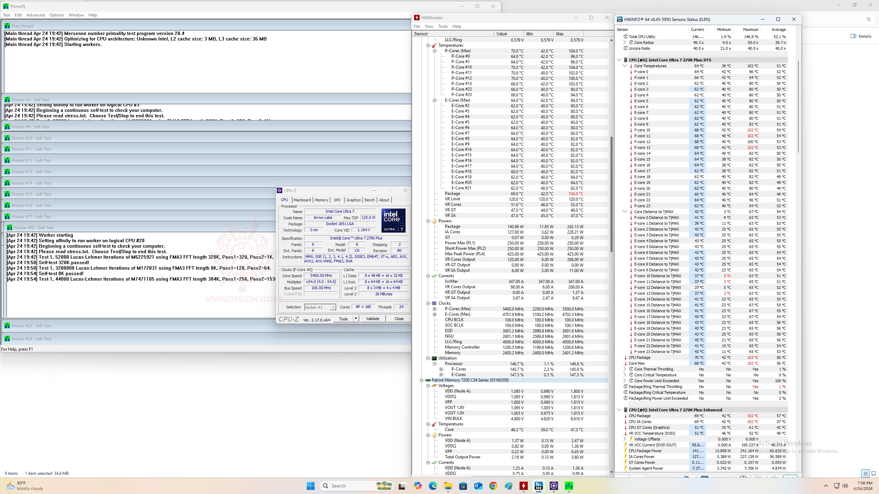
Task: Switch to Prime95 via its taskbar icon
Action: (x=569, y=486)
